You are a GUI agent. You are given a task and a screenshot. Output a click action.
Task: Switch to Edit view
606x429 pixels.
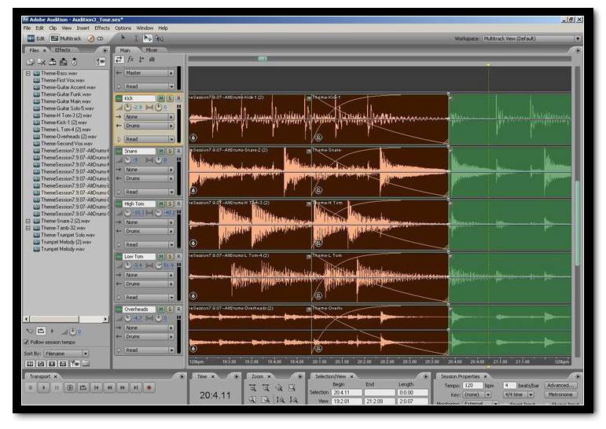[x=35, y=38]
